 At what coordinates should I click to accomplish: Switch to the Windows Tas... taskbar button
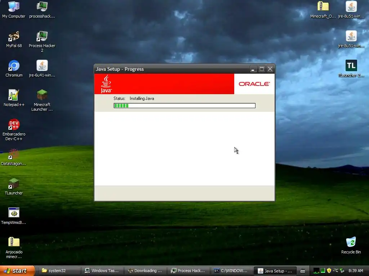[102, 271]
